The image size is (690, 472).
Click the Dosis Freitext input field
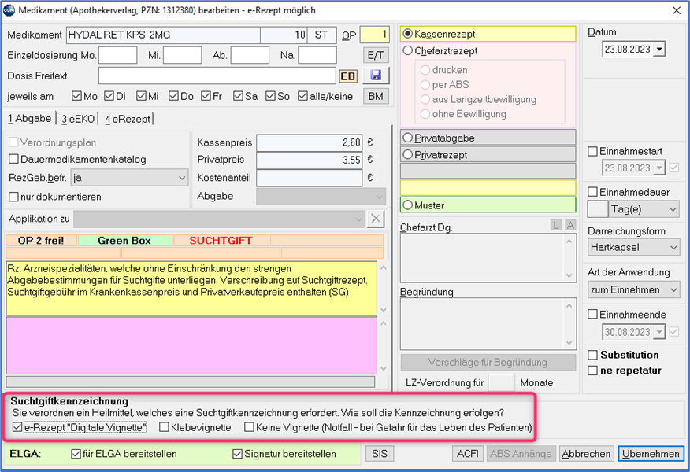tap(217, 76)
